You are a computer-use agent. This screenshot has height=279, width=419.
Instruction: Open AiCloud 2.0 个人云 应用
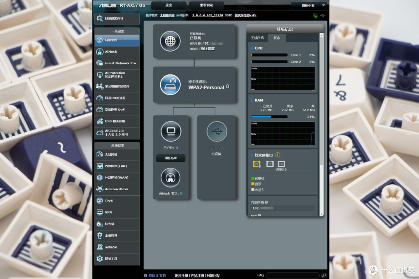(117, 133)
